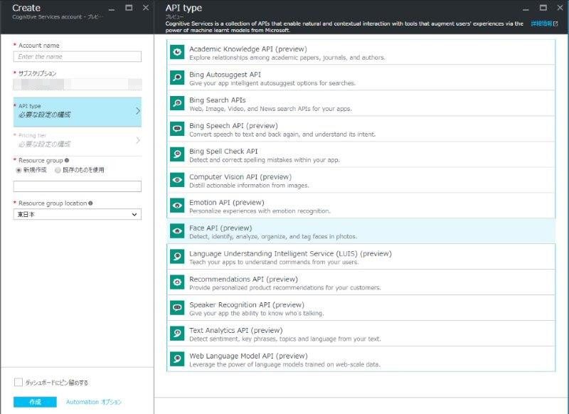Open the 詳細情報 link
The image size is (569, 414).
coord(541,23)
